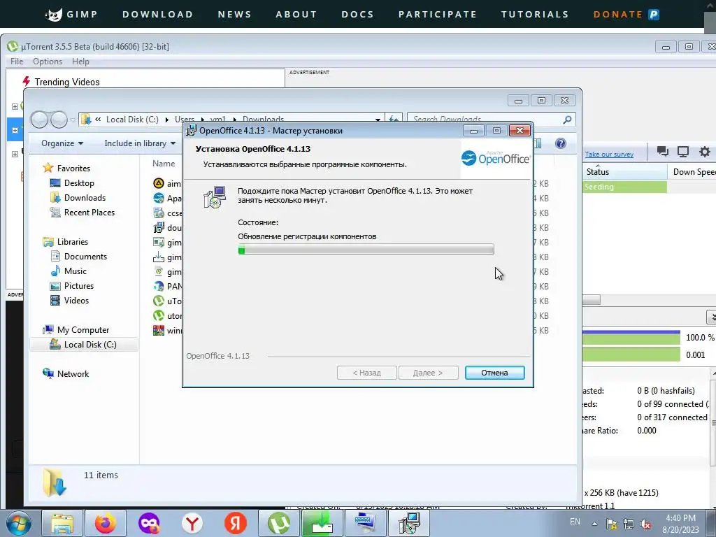Open uTorrent taskbar icon
The width and height of the screenshot is (716, 537).
[x=279, y=523]
